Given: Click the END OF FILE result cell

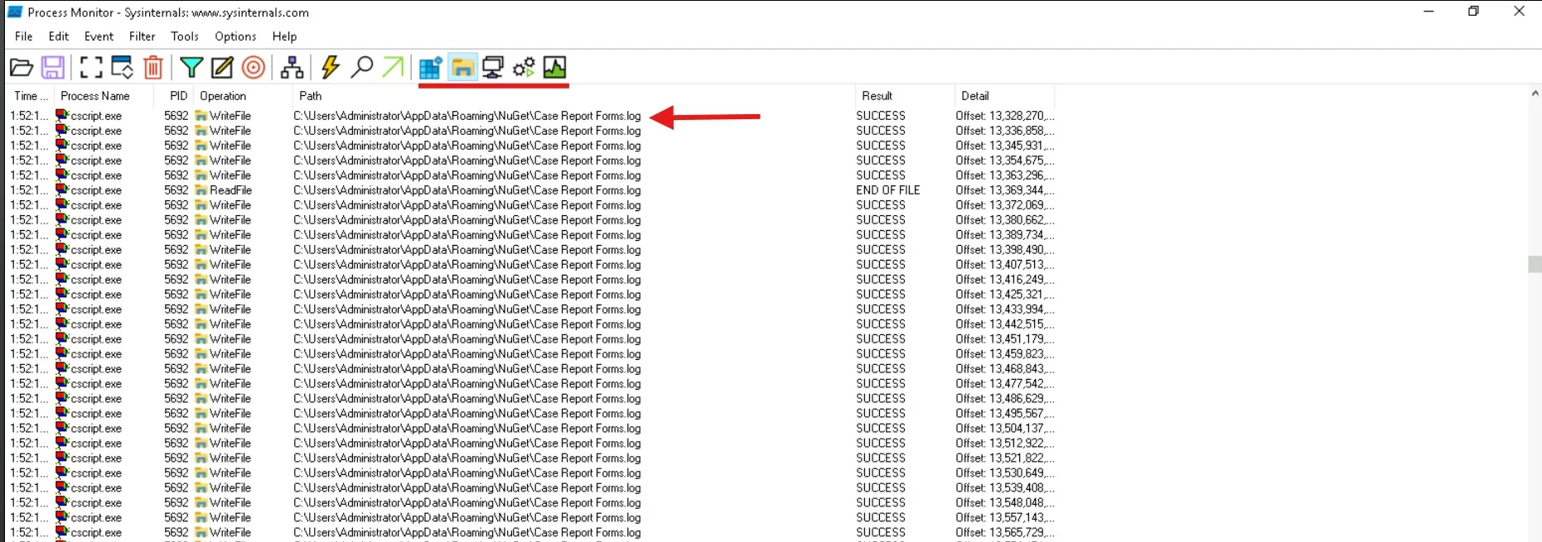Looking at the screenshot, I should point(888,190).
